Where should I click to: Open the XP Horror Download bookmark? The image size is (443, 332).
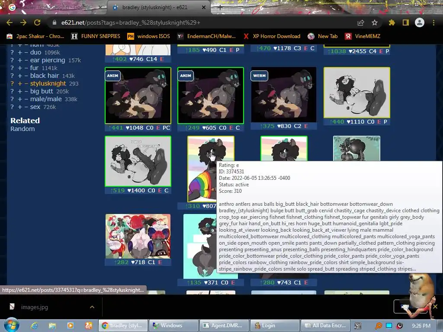272,36
